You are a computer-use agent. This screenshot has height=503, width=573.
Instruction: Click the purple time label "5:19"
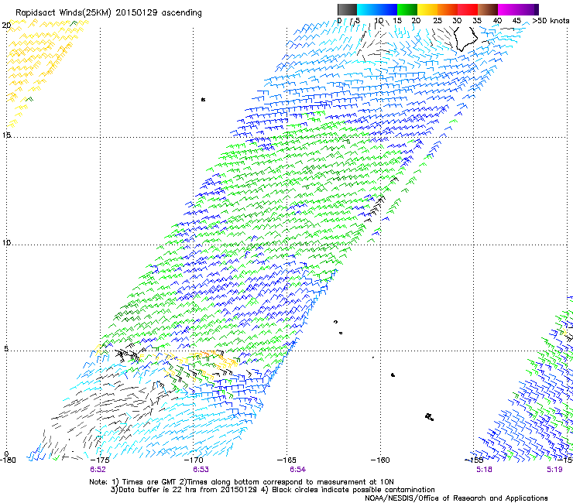[554, 470]
